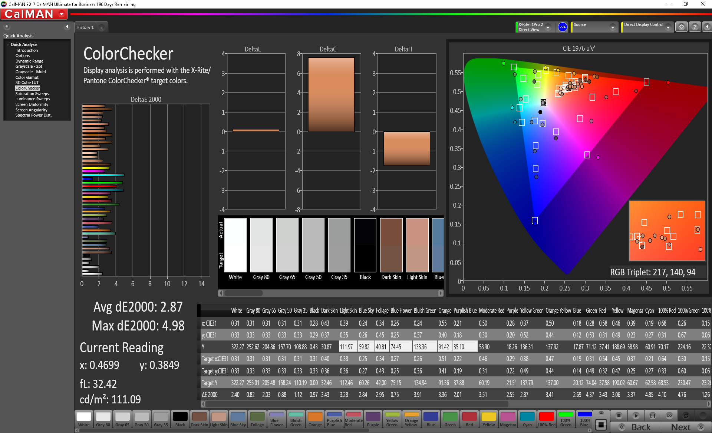712x433 pixels.
Task: Select the Magenta bottom swatch
Action: [508, 419]
